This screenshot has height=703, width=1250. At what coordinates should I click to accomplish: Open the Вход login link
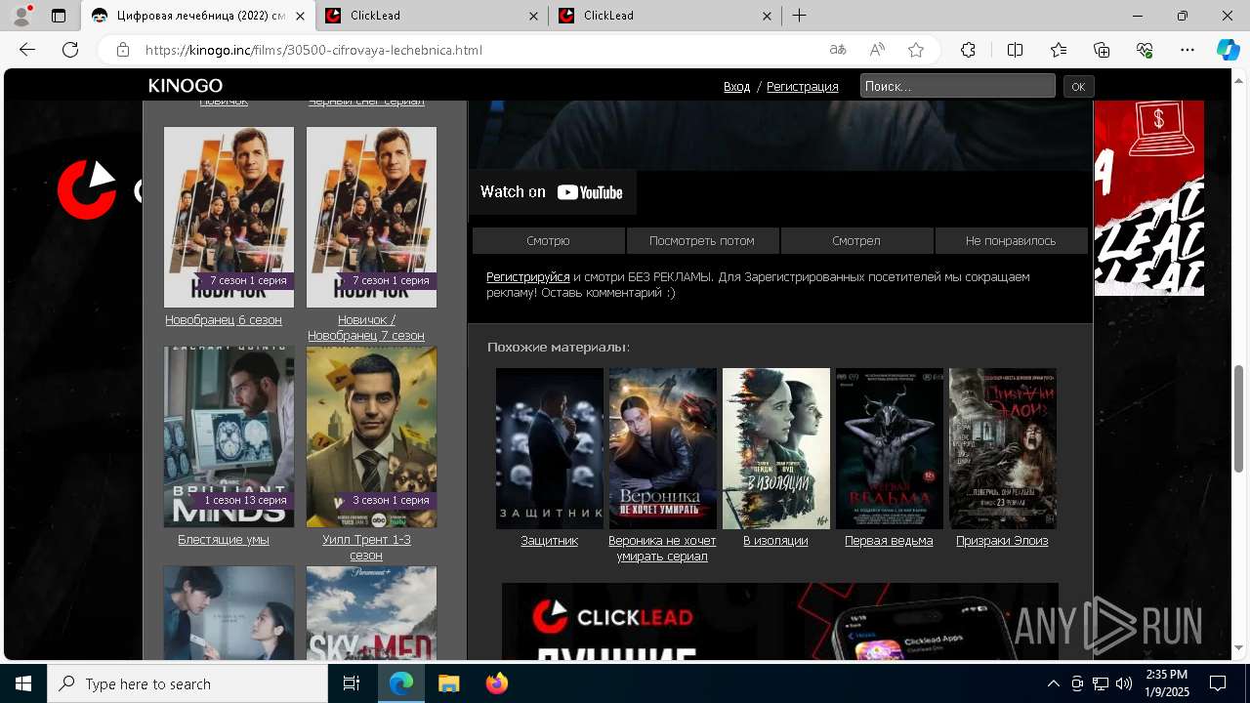click(736, 87)
